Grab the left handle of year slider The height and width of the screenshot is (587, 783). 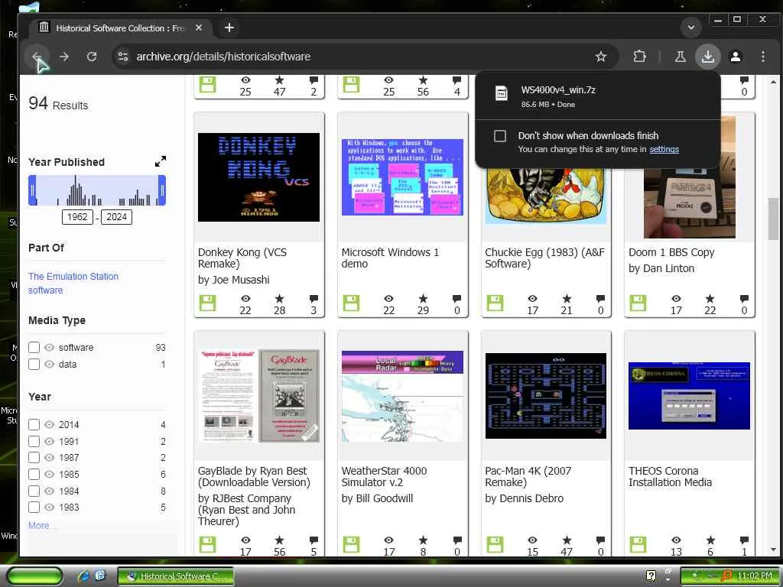pyautogui.click(x=32, y=190)
